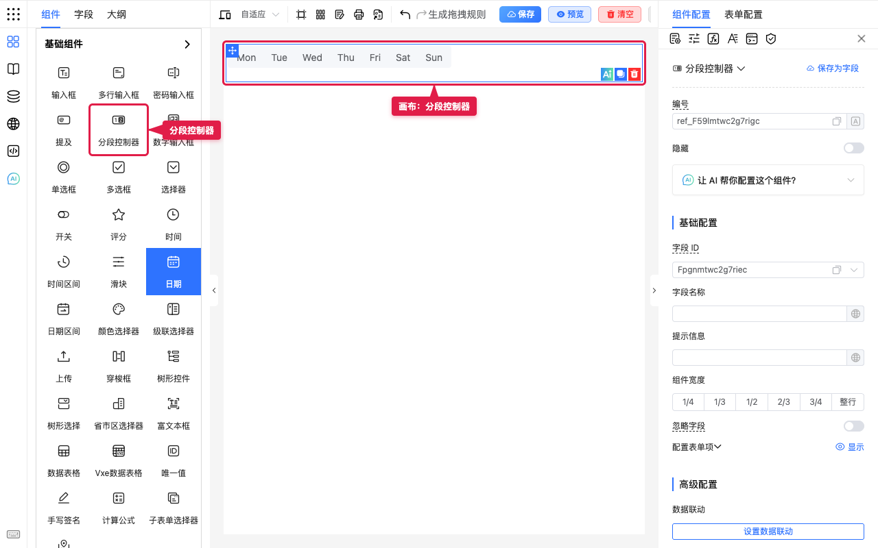
Task: Click the keyboard shortcuts icon
Action: tap(13, 534)
